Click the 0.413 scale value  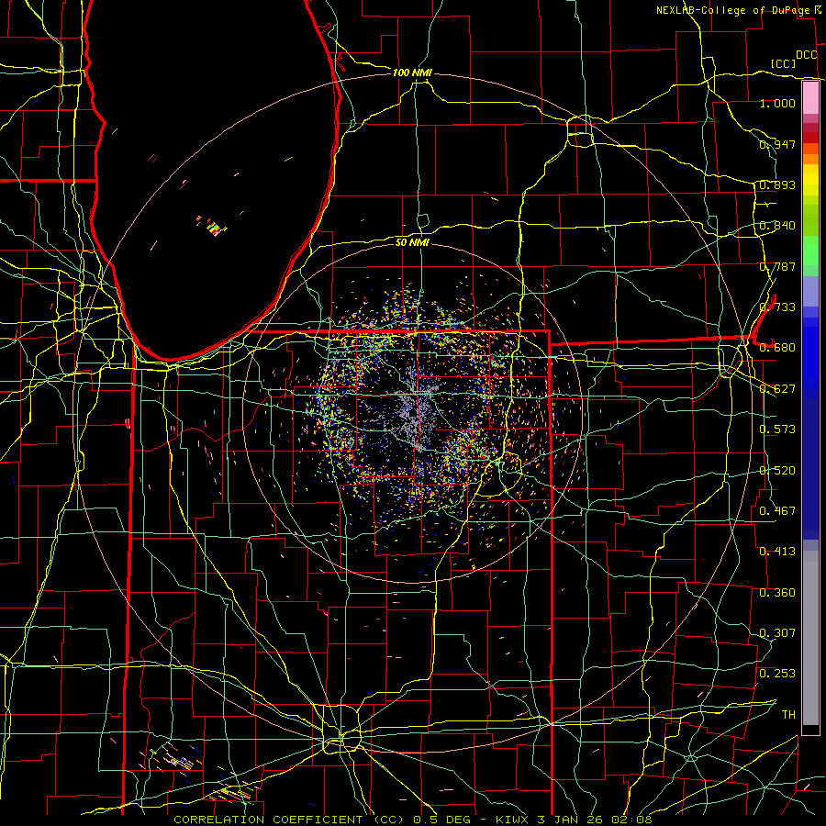coord(777,551)
